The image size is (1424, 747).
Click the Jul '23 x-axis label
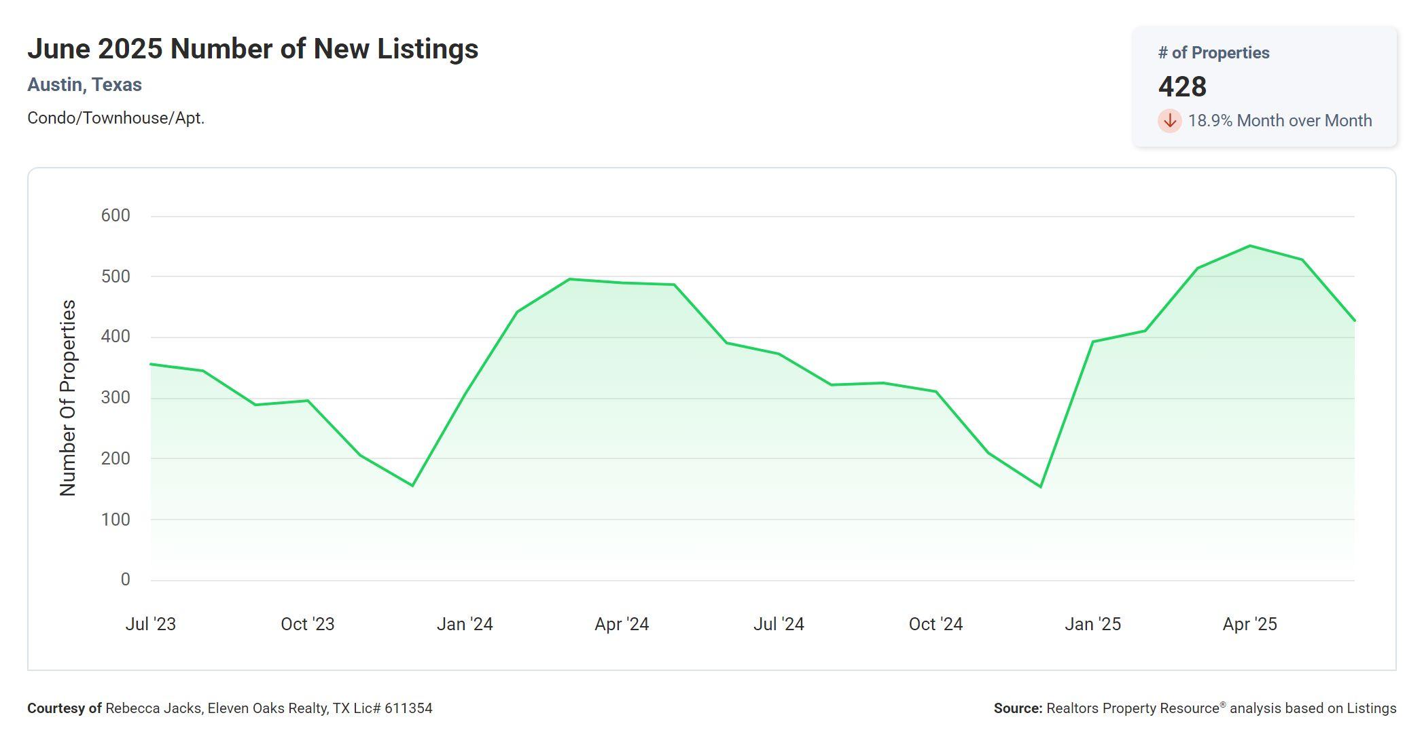150,624
